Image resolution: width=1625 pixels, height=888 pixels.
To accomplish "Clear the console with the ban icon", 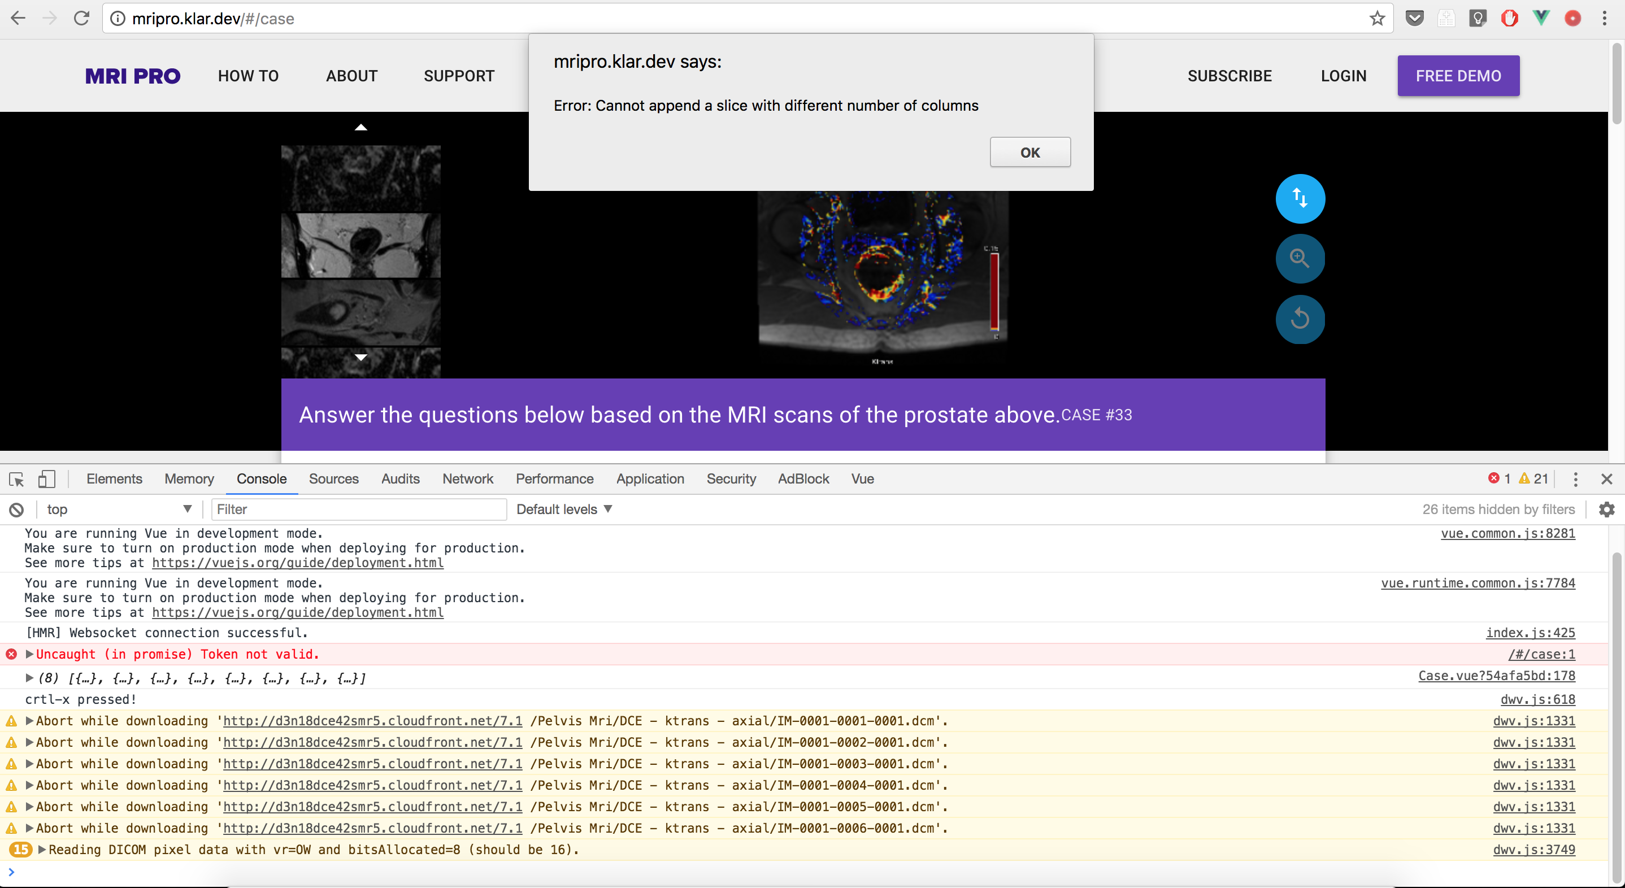I will coord(16,510).
